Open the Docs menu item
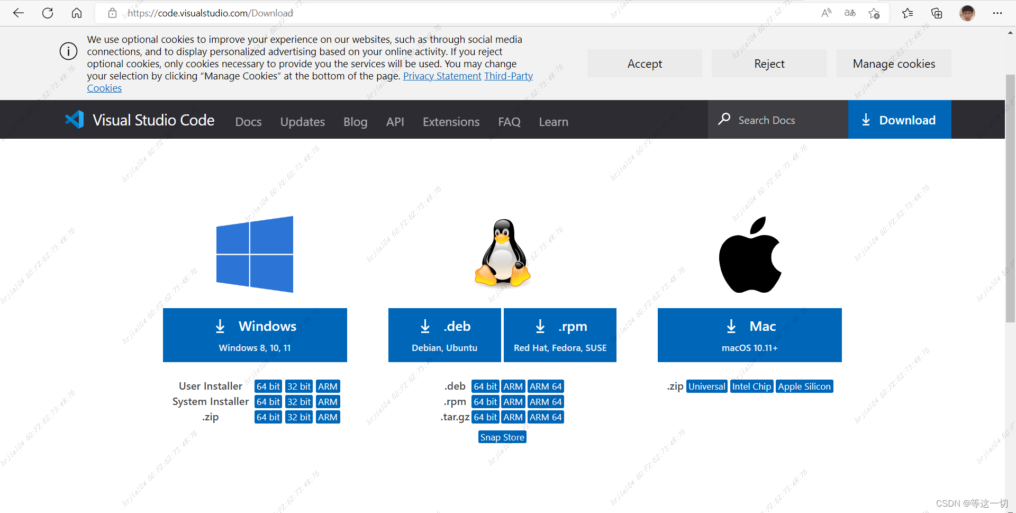 pyautogui.click(x=248, y=122)
